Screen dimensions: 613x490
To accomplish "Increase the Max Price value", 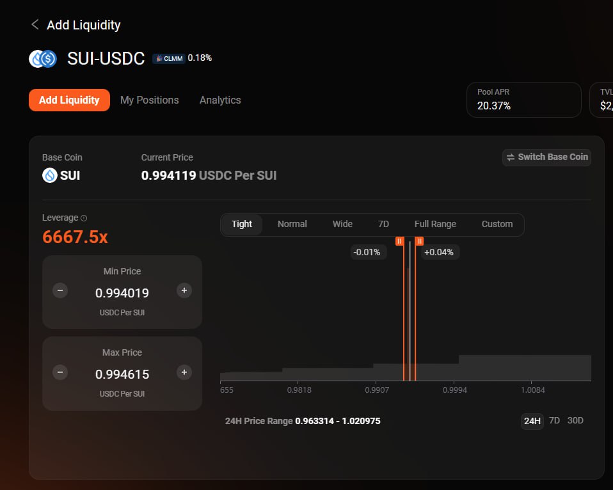I will click(x=184, y=372).
